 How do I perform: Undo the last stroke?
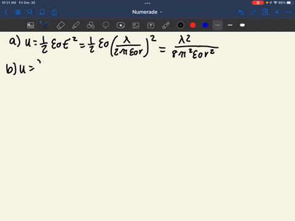pos(241,12)
